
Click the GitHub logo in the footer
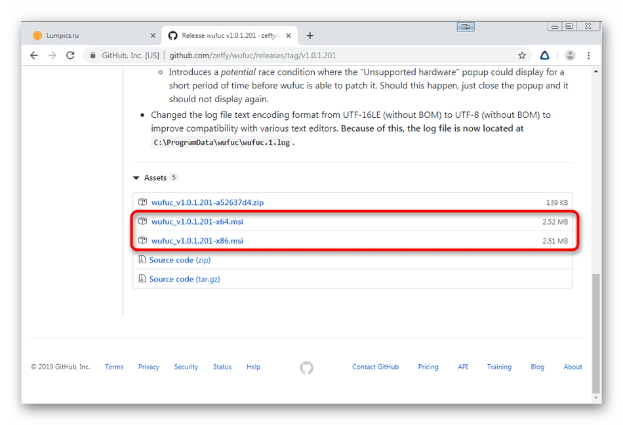[306, 367]
